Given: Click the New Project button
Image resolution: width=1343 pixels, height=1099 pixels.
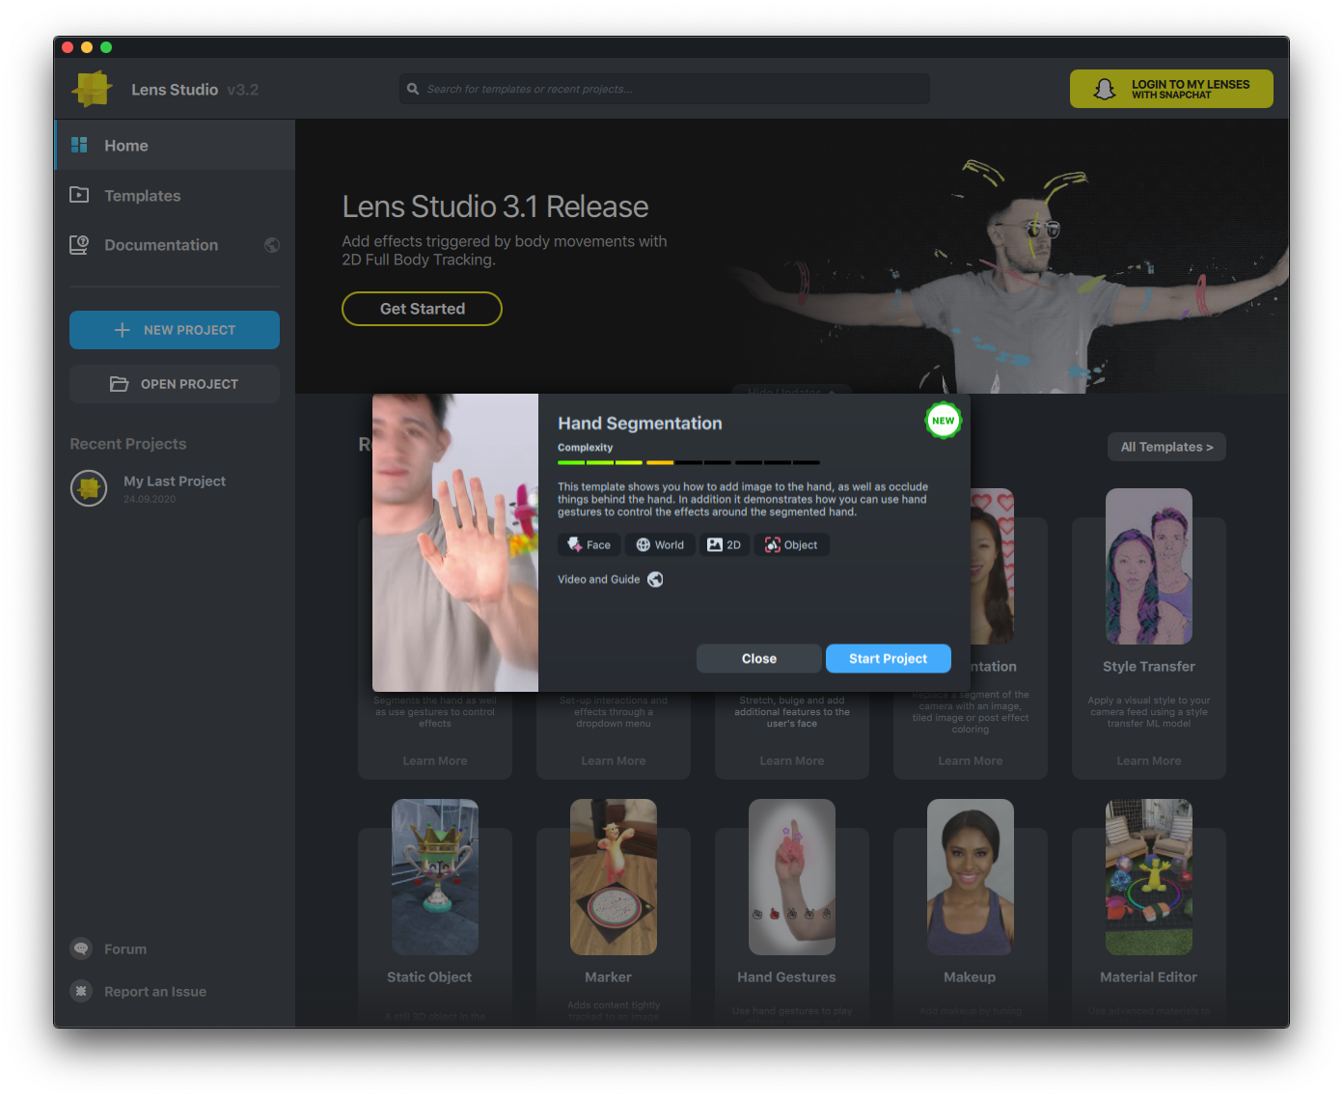Looking at the screenshot, I should (x=175, y=330).
